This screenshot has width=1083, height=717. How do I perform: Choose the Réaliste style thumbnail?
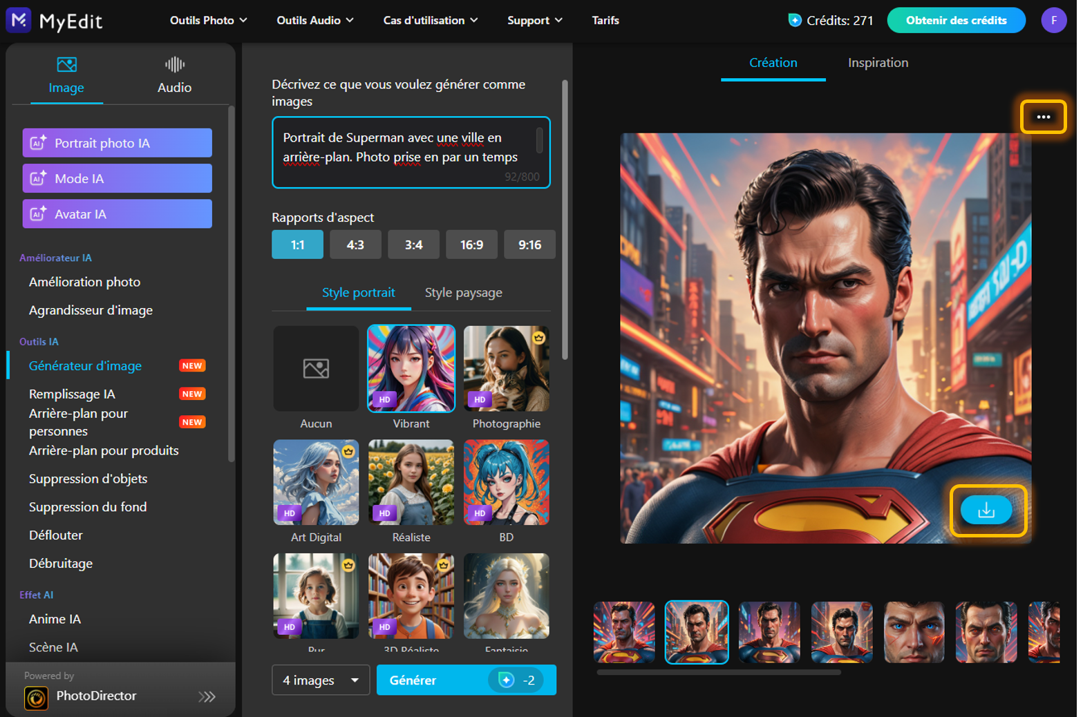[411, 482]
